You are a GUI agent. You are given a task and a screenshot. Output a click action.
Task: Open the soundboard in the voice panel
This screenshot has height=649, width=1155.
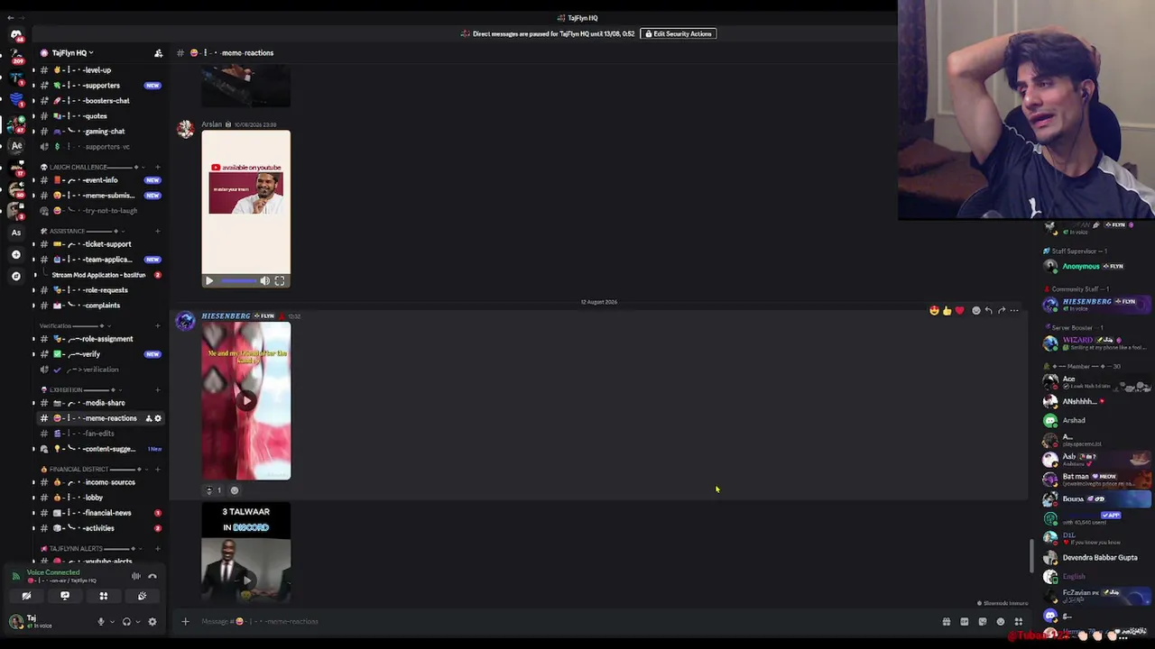tap(142, 596)
